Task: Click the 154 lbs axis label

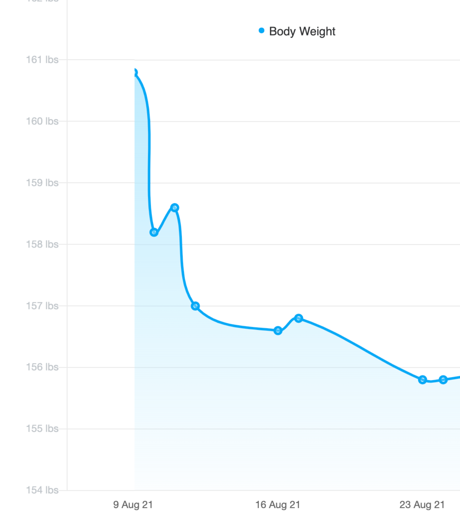Action: point(42,490)
